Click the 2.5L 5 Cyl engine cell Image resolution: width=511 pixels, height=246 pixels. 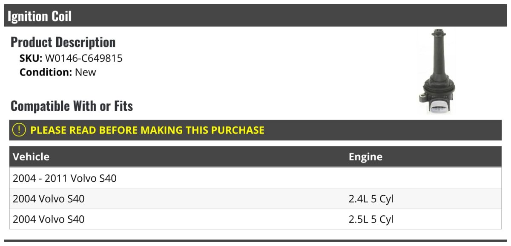371,219
